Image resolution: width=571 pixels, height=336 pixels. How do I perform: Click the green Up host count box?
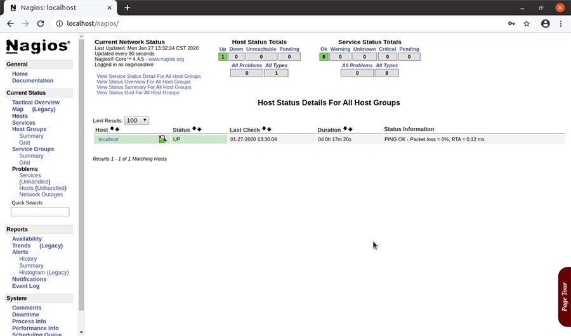click(x=223, y=57)
